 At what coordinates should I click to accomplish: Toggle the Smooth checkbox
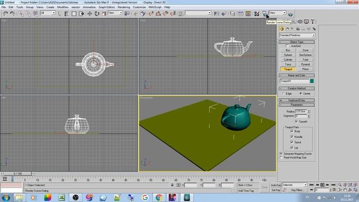point(296,121)
